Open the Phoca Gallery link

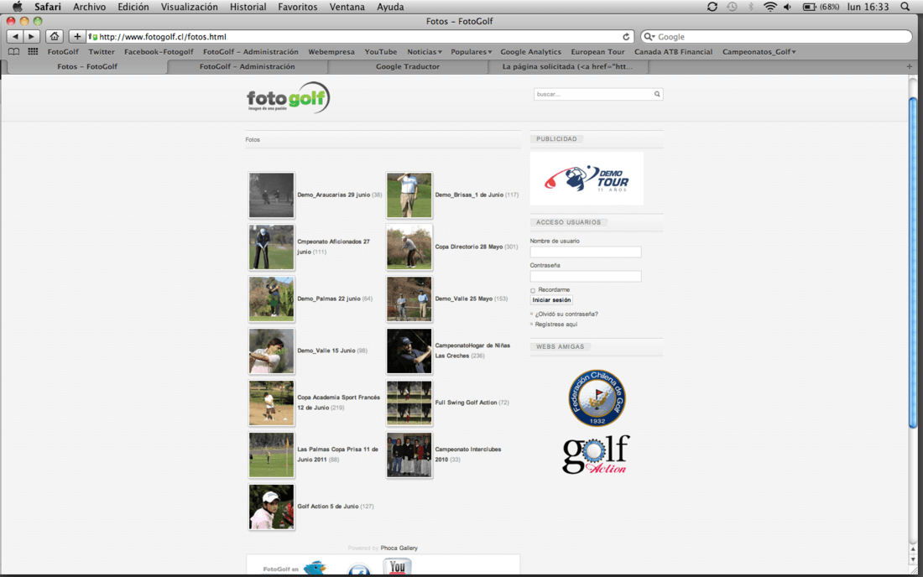pyautogui.click(x=399, y=548)
